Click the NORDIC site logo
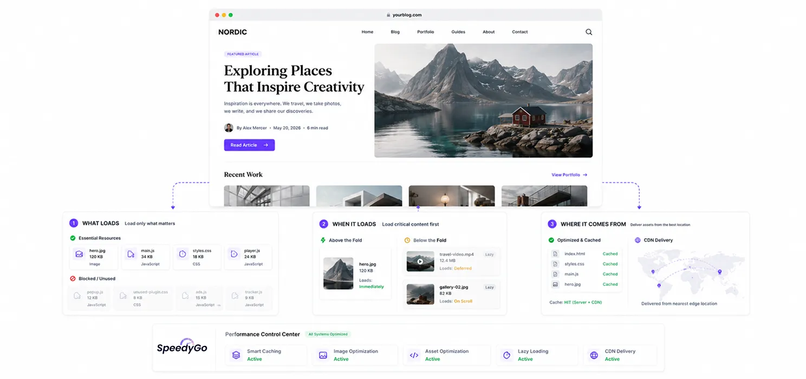Image resolution: width=806 pixels, height=379 pixels. point(232,32)
